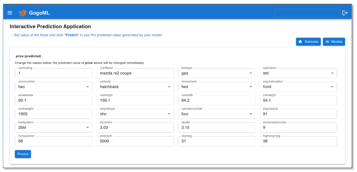Focus the symboling input field
This screenshot has height=172, width=357.
(53, 73)
